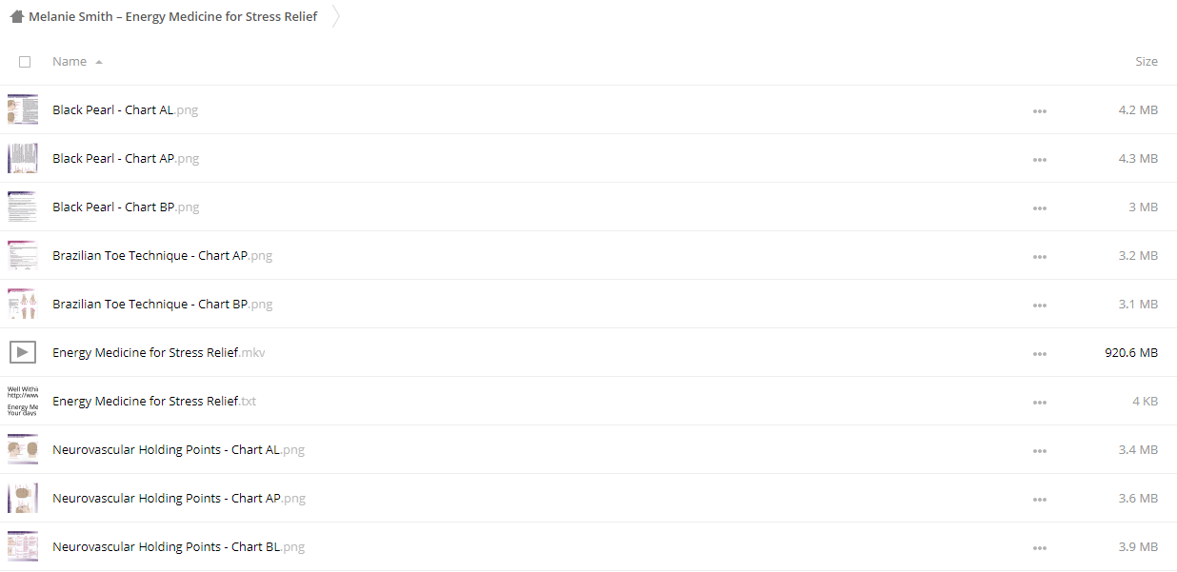The height and width of the screenshot is (572, 1177).
Task: Open Melanie Smith folder breadcrumb link
Action: pyautogui.click(x=173, y=17)
